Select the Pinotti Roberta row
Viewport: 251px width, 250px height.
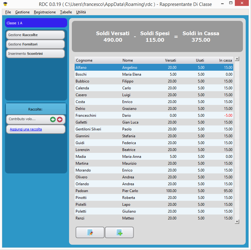(x=154, y=198)
